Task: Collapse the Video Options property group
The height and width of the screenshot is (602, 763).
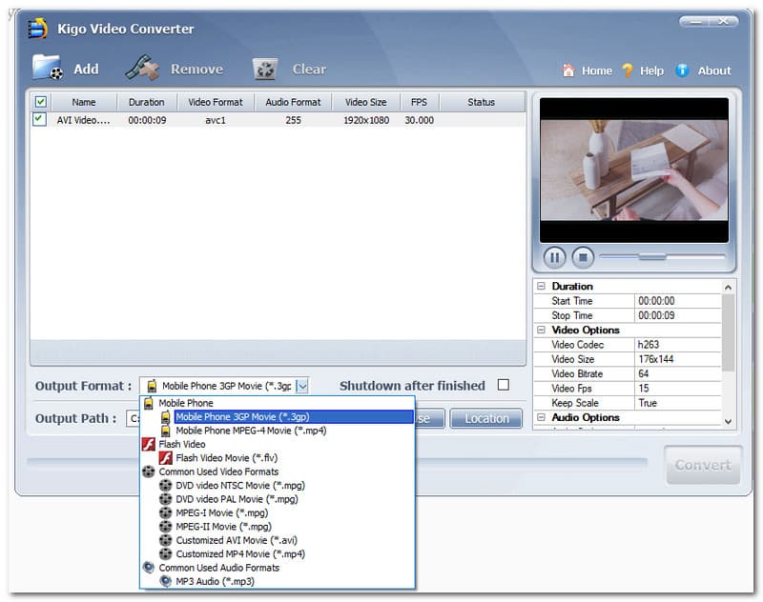Action: [x=541, y=331]
